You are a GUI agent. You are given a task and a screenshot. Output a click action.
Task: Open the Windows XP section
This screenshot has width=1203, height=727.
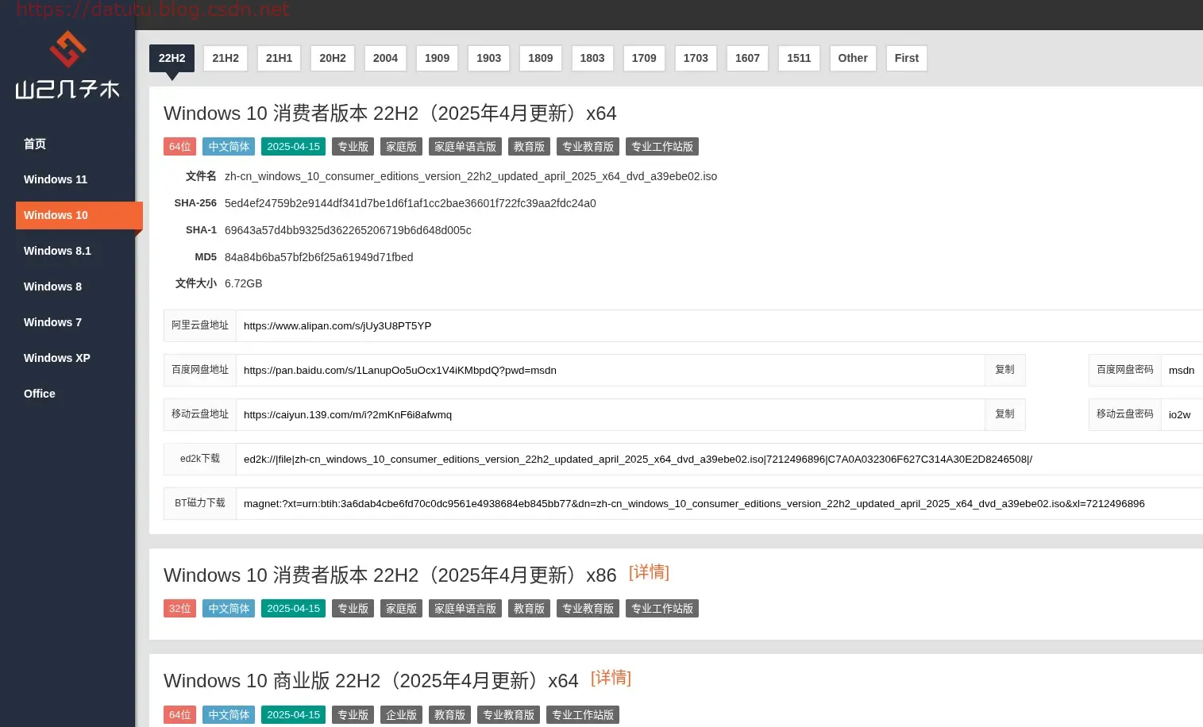(57, 358)
